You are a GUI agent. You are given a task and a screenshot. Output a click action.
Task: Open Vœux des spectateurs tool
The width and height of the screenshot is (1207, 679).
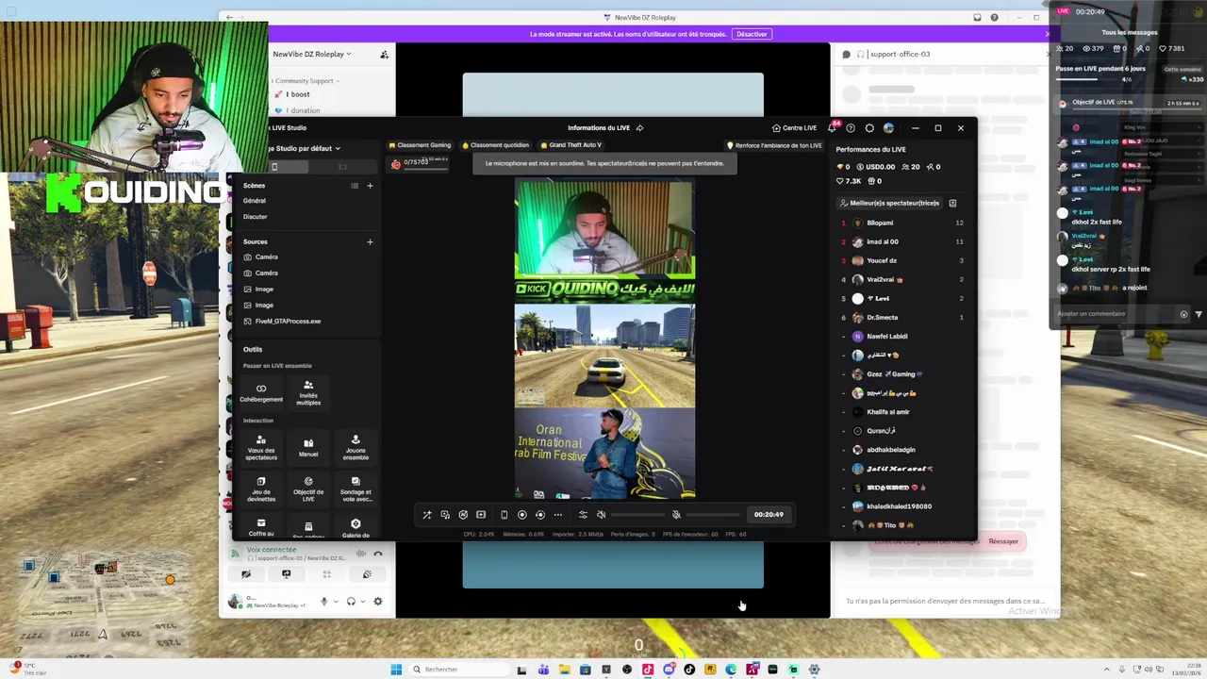(261, 447)
